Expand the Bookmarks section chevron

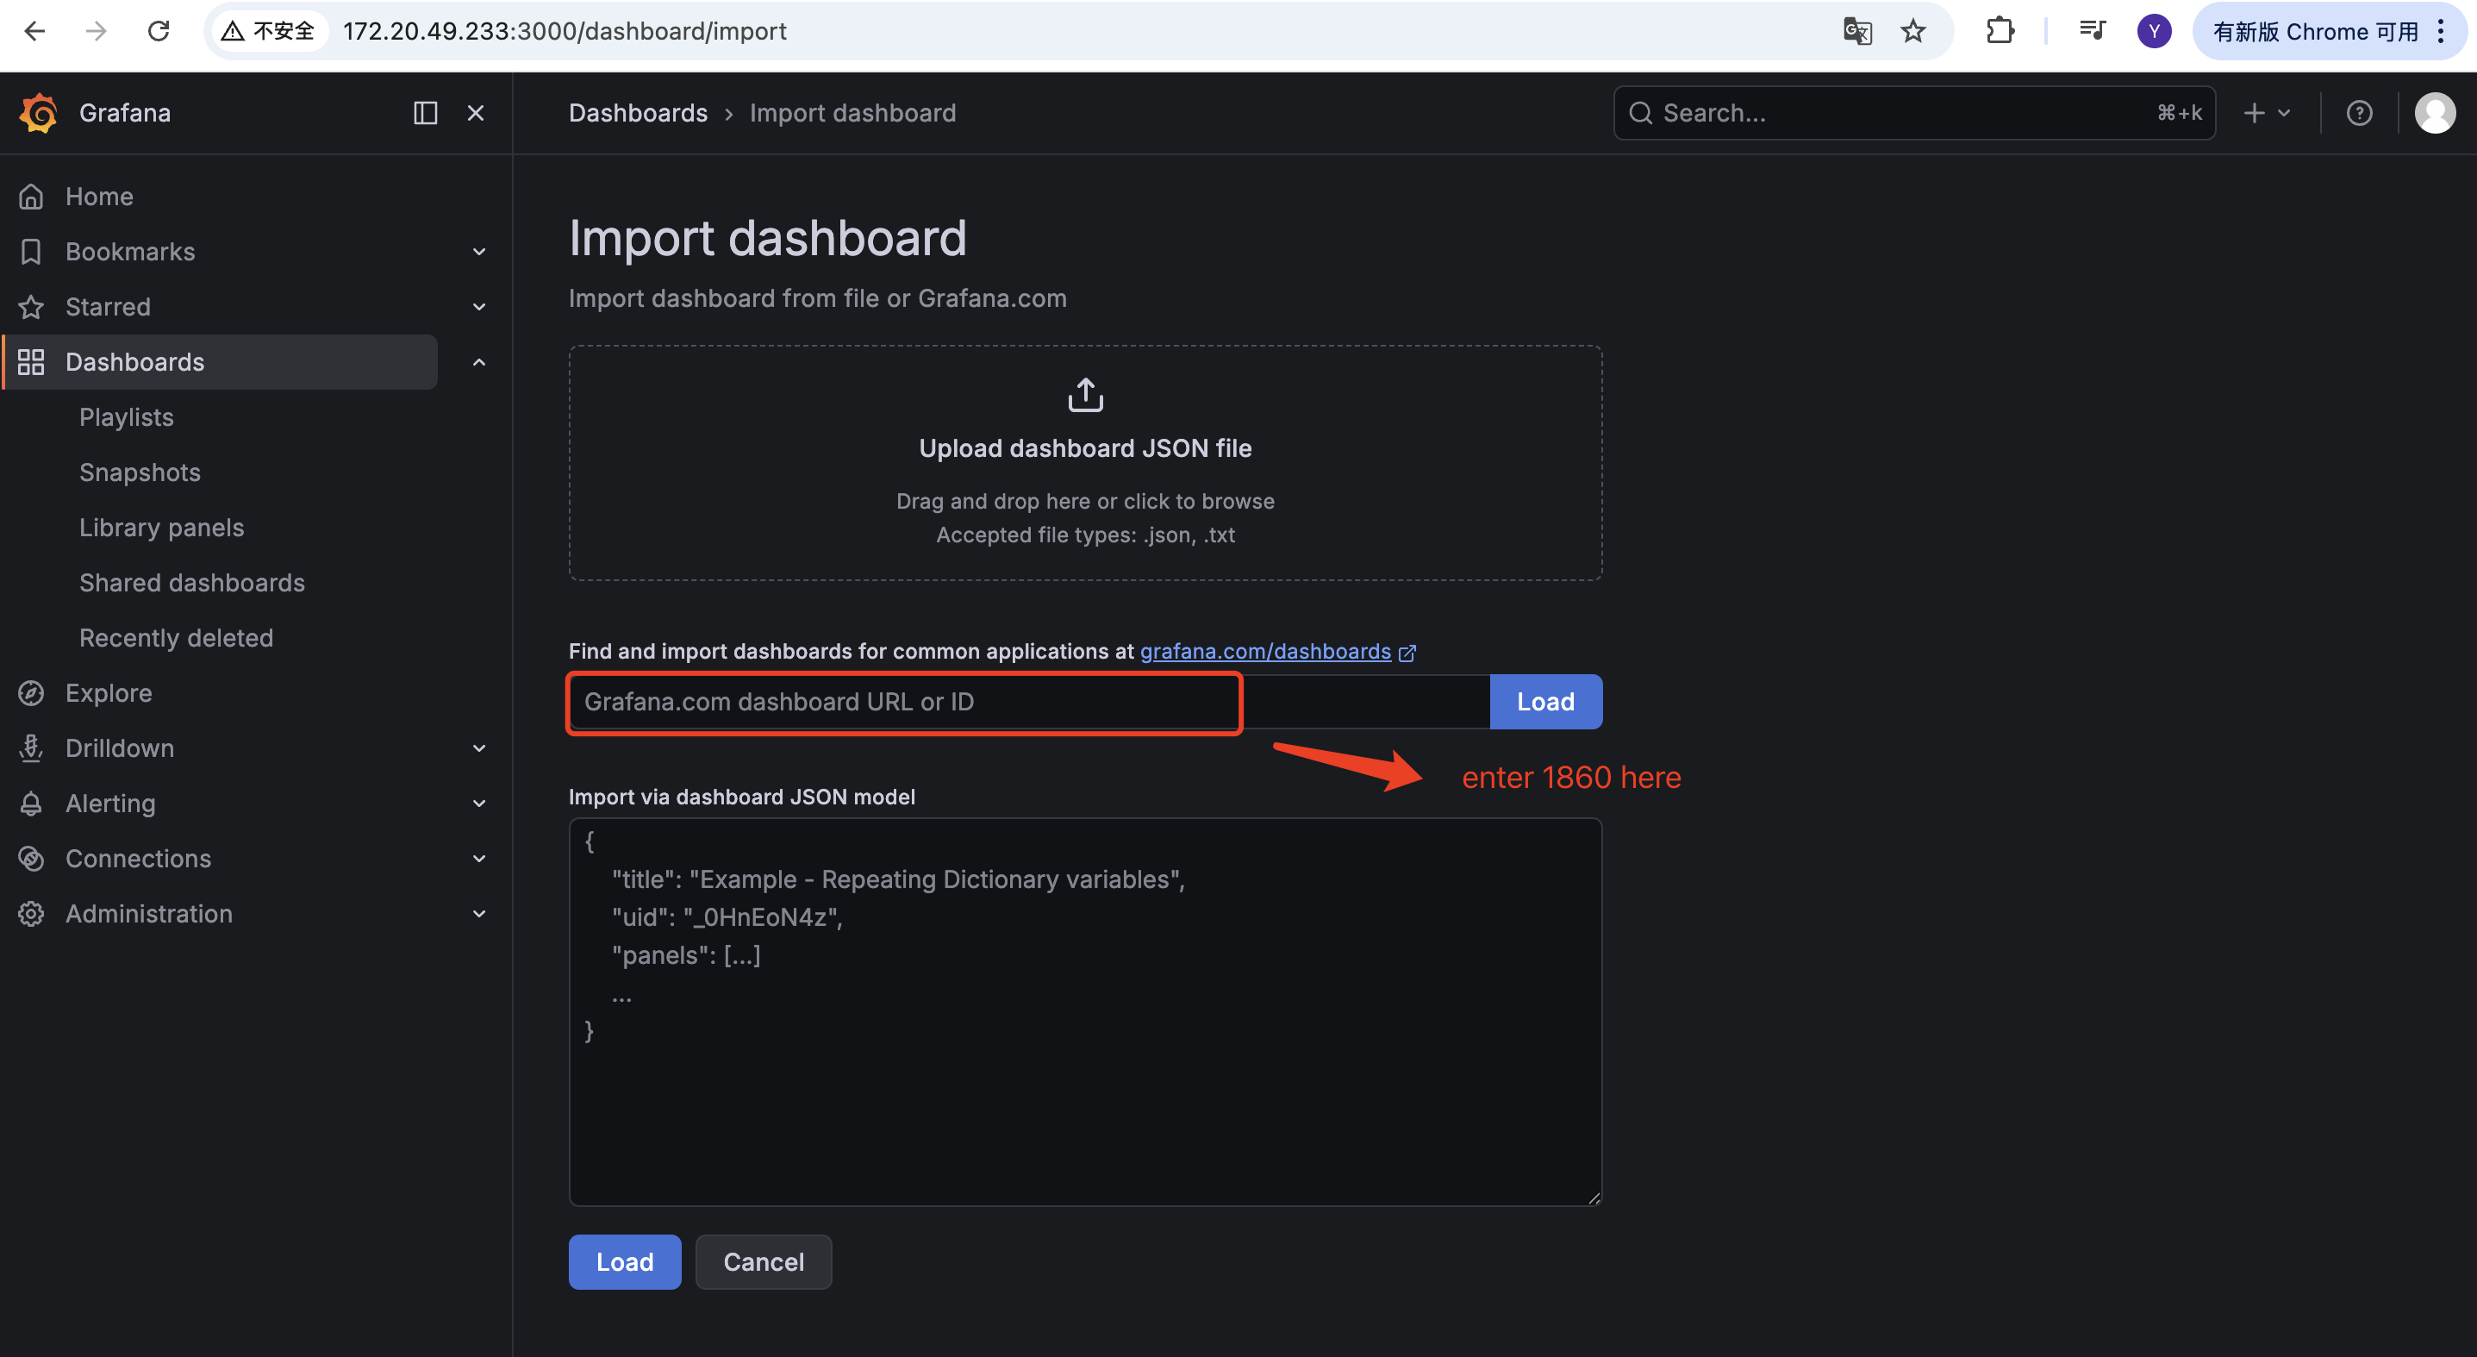pos(479,251)
